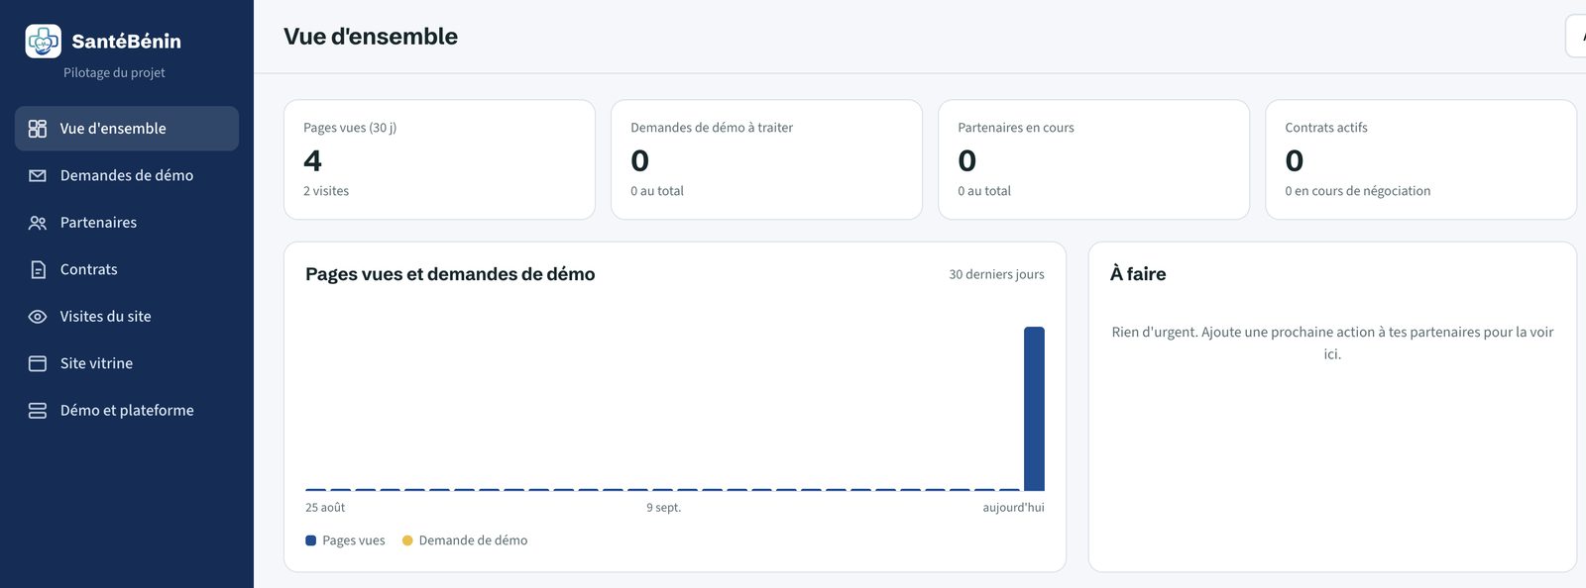Screen dimensions: 1586x588
Task: Click today's tall blue bar in chart
Action: point(1034,409)
